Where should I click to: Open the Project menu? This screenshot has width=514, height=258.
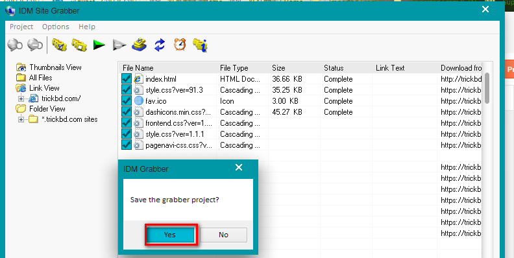(x=21, y=27)
